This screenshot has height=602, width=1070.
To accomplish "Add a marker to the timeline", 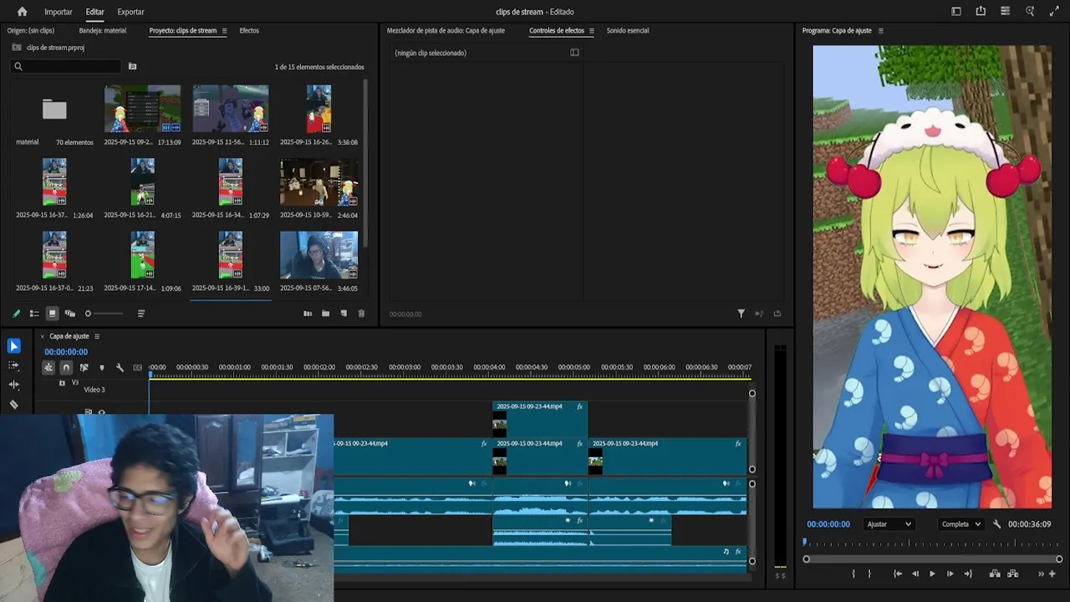I will 102,367.
